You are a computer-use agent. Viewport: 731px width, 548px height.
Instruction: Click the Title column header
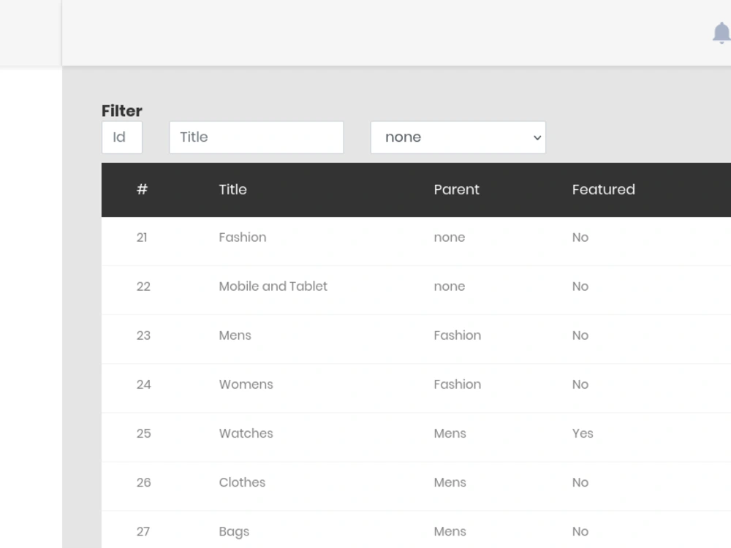pos(233,189)
